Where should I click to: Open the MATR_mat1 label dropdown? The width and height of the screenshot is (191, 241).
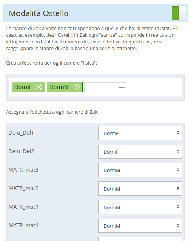point(140,207)
